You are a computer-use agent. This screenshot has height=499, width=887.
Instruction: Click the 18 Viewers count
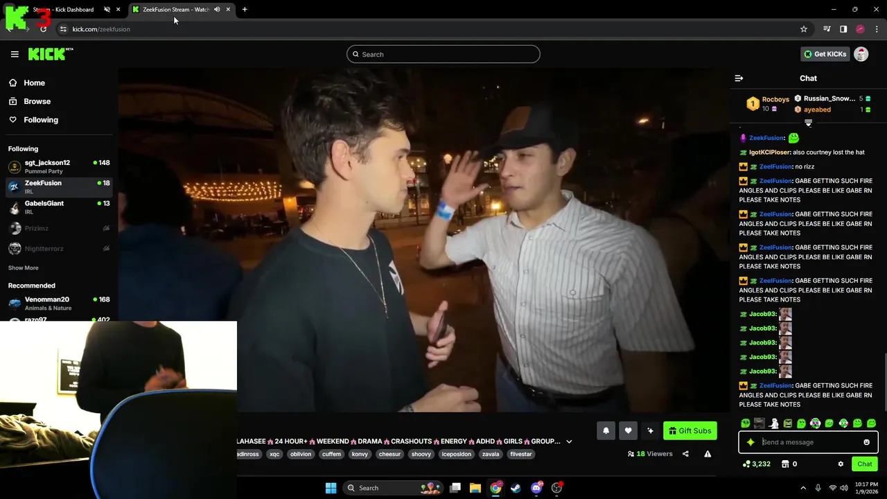point(650,454)
